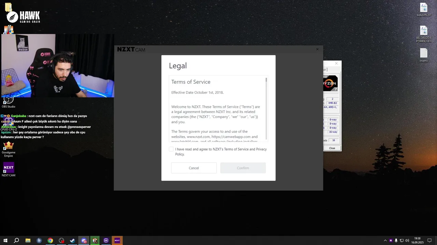437x245 pixels.
Task: Close the CPU-Z window with X
Action: 336,63
